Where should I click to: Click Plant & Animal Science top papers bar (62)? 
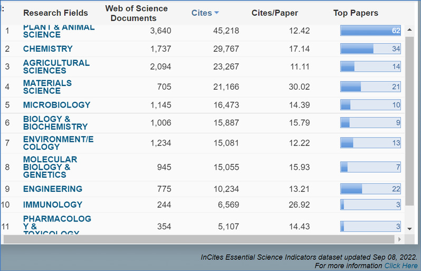[370, 31]
